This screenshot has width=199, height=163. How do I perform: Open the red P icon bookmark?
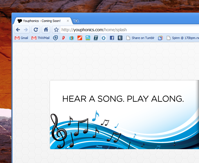[x=64, y=38]
